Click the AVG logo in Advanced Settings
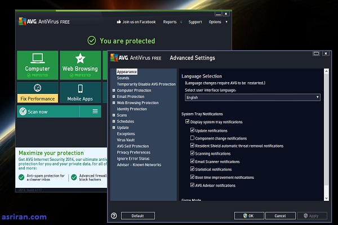The height and width of the screenshot is (225, 338). click(114, 57)
